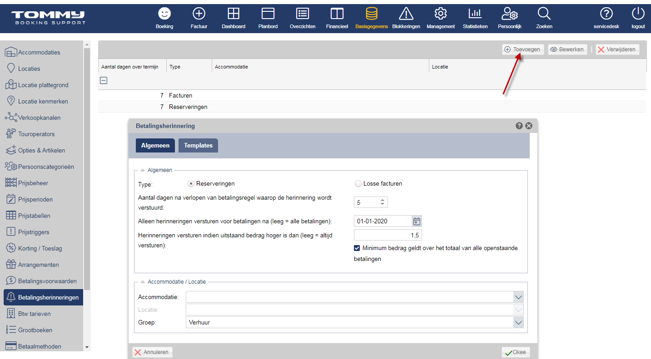The height and width of the screenshot is (359, 651).
Task: Click the Tommy Booking Support logo
Action: tap(48, 18)
